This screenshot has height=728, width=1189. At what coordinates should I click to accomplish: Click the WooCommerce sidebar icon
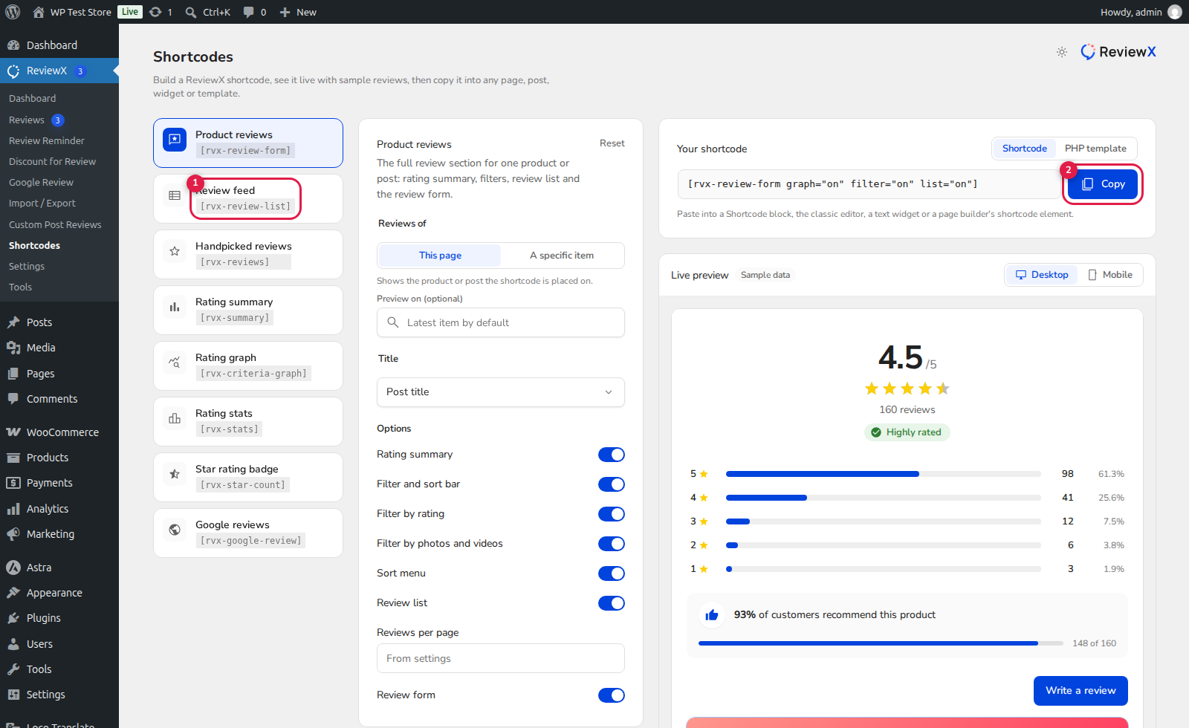pyautogui.click(x=13, y=432)
